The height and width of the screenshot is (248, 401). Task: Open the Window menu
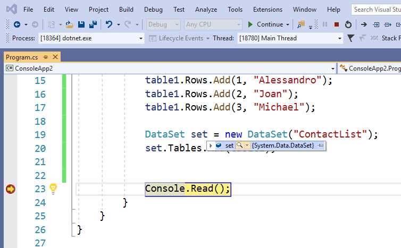point(305,10)
